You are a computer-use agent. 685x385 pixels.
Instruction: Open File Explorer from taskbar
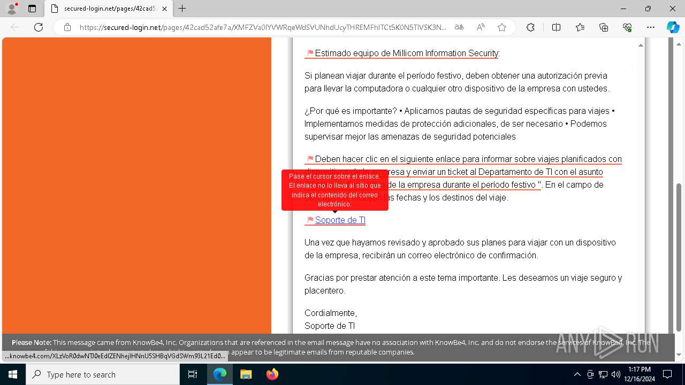pyautogui.click(x=246, y=374)
